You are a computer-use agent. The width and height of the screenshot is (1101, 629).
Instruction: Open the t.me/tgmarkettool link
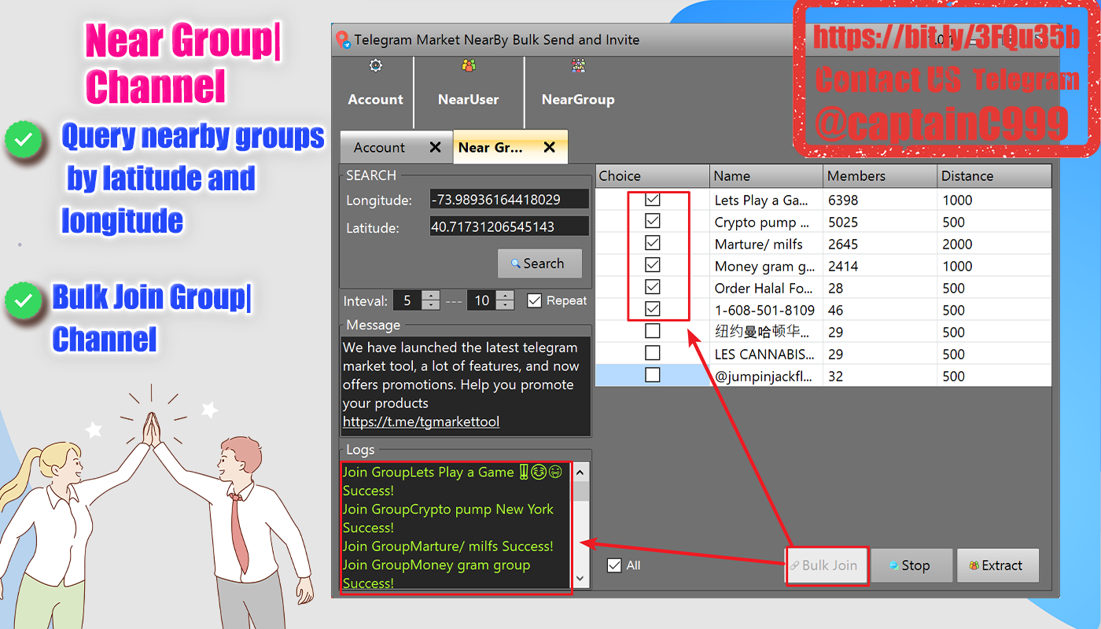421,422
